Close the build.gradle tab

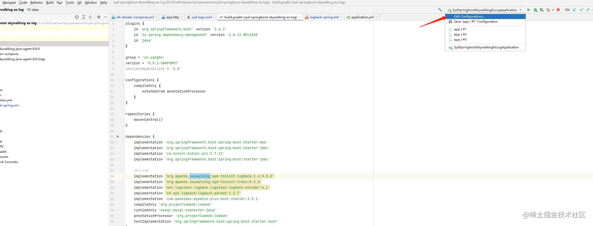click(x=300, y=17)
